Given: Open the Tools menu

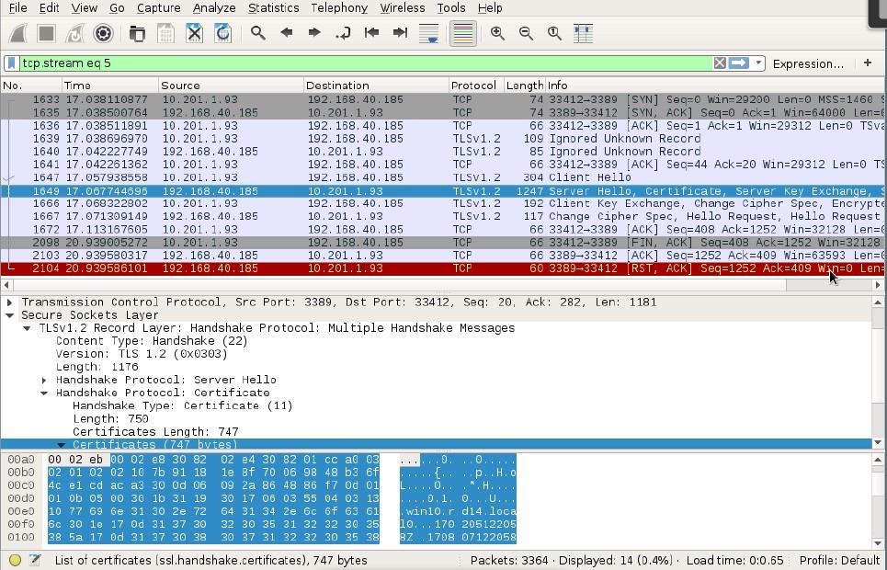Looking at the screenshot, I should point(451,8).
